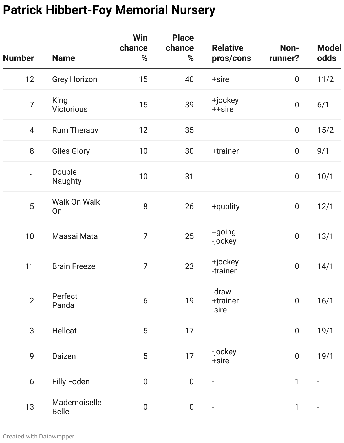Click Rum Therapy's 15/2 model odds

[325, 130]
